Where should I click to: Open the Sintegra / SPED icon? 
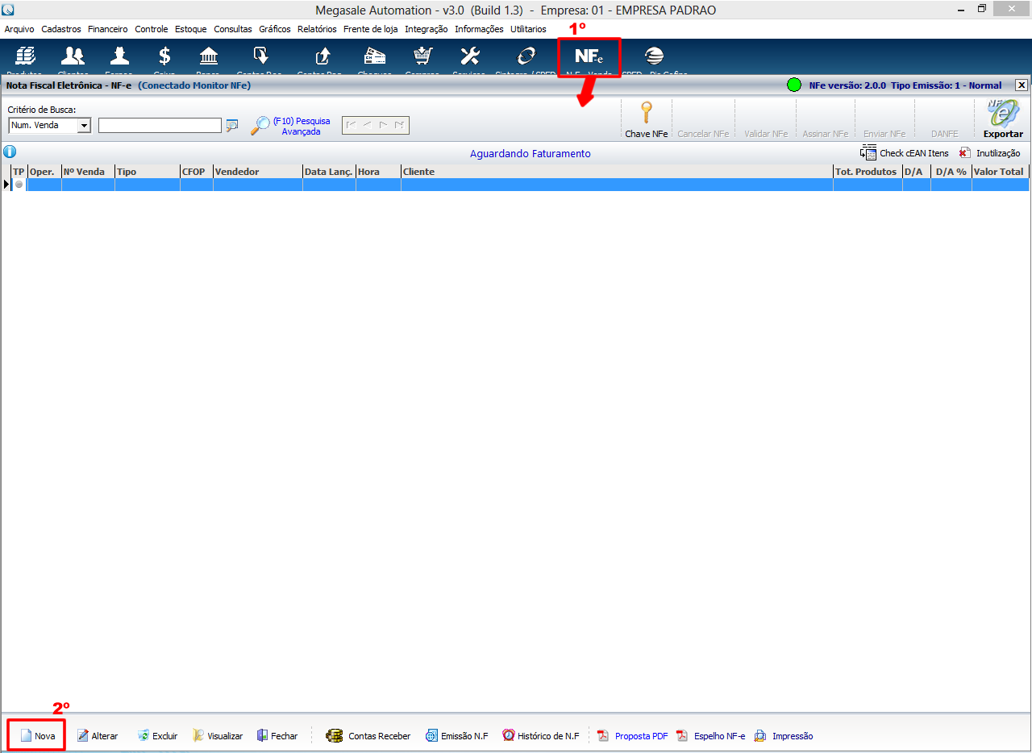(526, 56)
